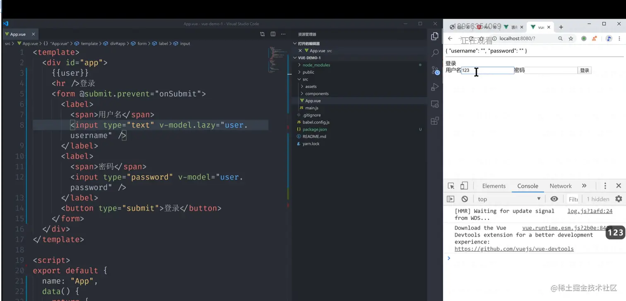Screen dimensions: 626x301
Task: Open App.vue in the file tree
Action: click(x=313, y=101)
